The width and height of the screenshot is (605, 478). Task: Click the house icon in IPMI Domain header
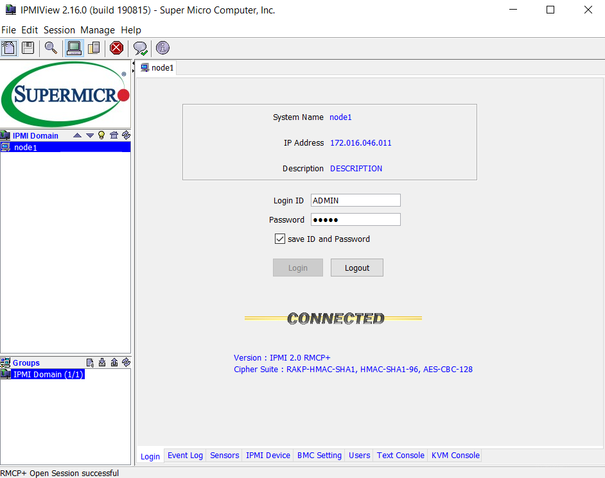pyautogui.click(x=114, y=135)
